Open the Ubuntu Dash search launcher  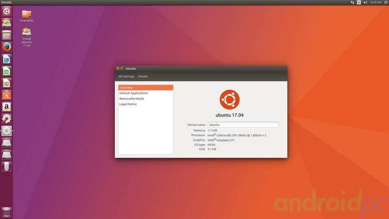7,11
